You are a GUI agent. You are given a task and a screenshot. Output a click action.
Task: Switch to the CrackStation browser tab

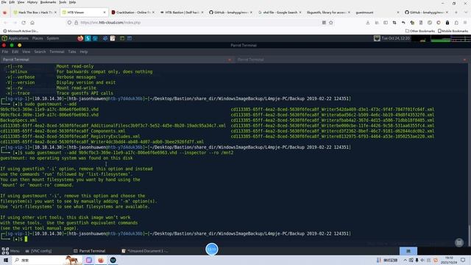(133, 13)
